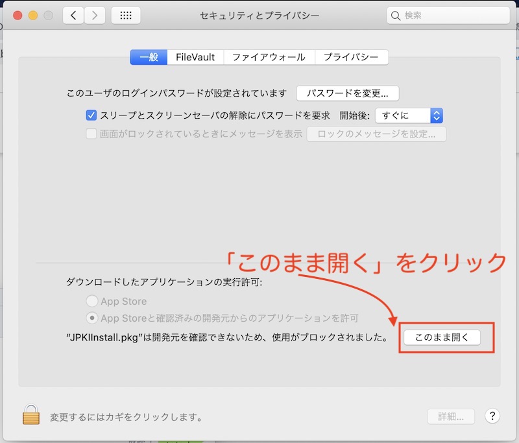Click the 変更するにはカギをクリックします text
The height and width of the screenshot is (443, 519).
coord(126,417)
